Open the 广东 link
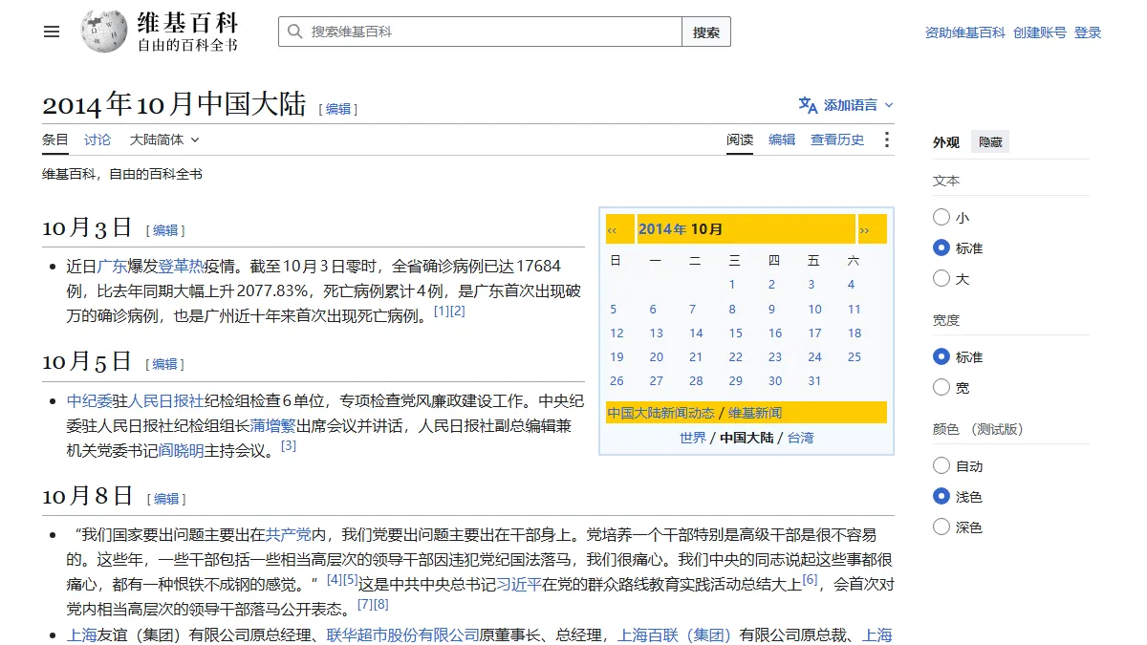The image size is (1147, 645). coord(113,267)
